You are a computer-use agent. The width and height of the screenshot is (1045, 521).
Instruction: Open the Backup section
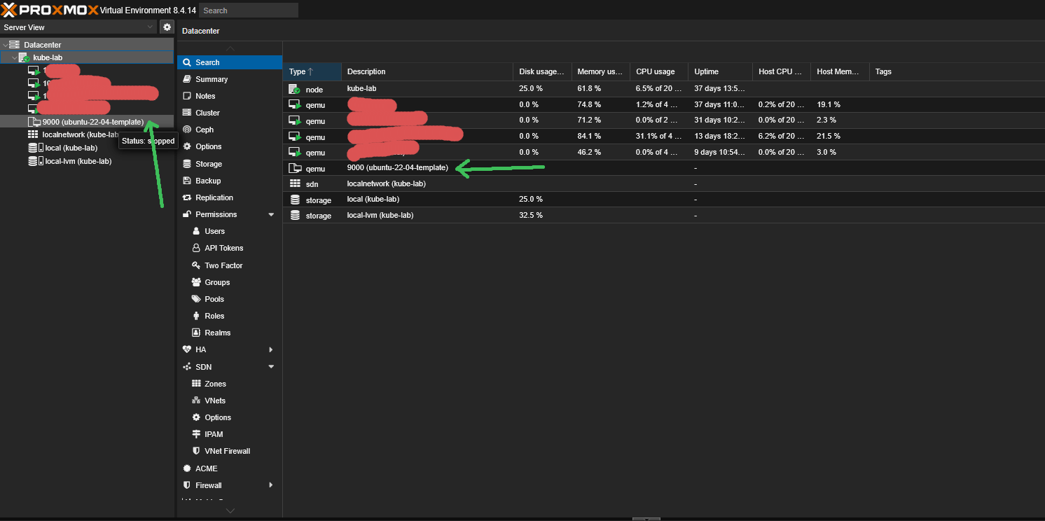click(x=208, y=181)
